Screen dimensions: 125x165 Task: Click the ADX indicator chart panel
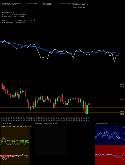click(15, 135)
